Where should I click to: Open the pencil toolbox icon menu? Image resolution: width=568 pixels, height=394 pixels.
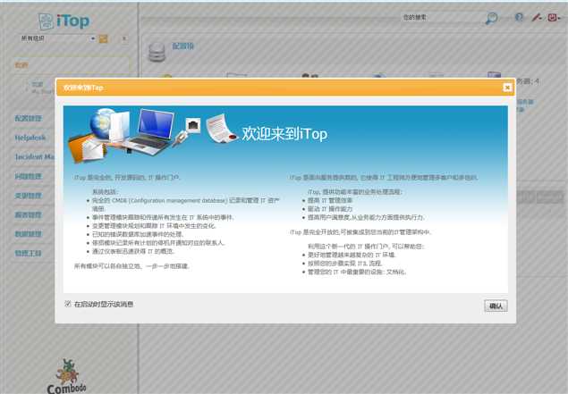537,17
